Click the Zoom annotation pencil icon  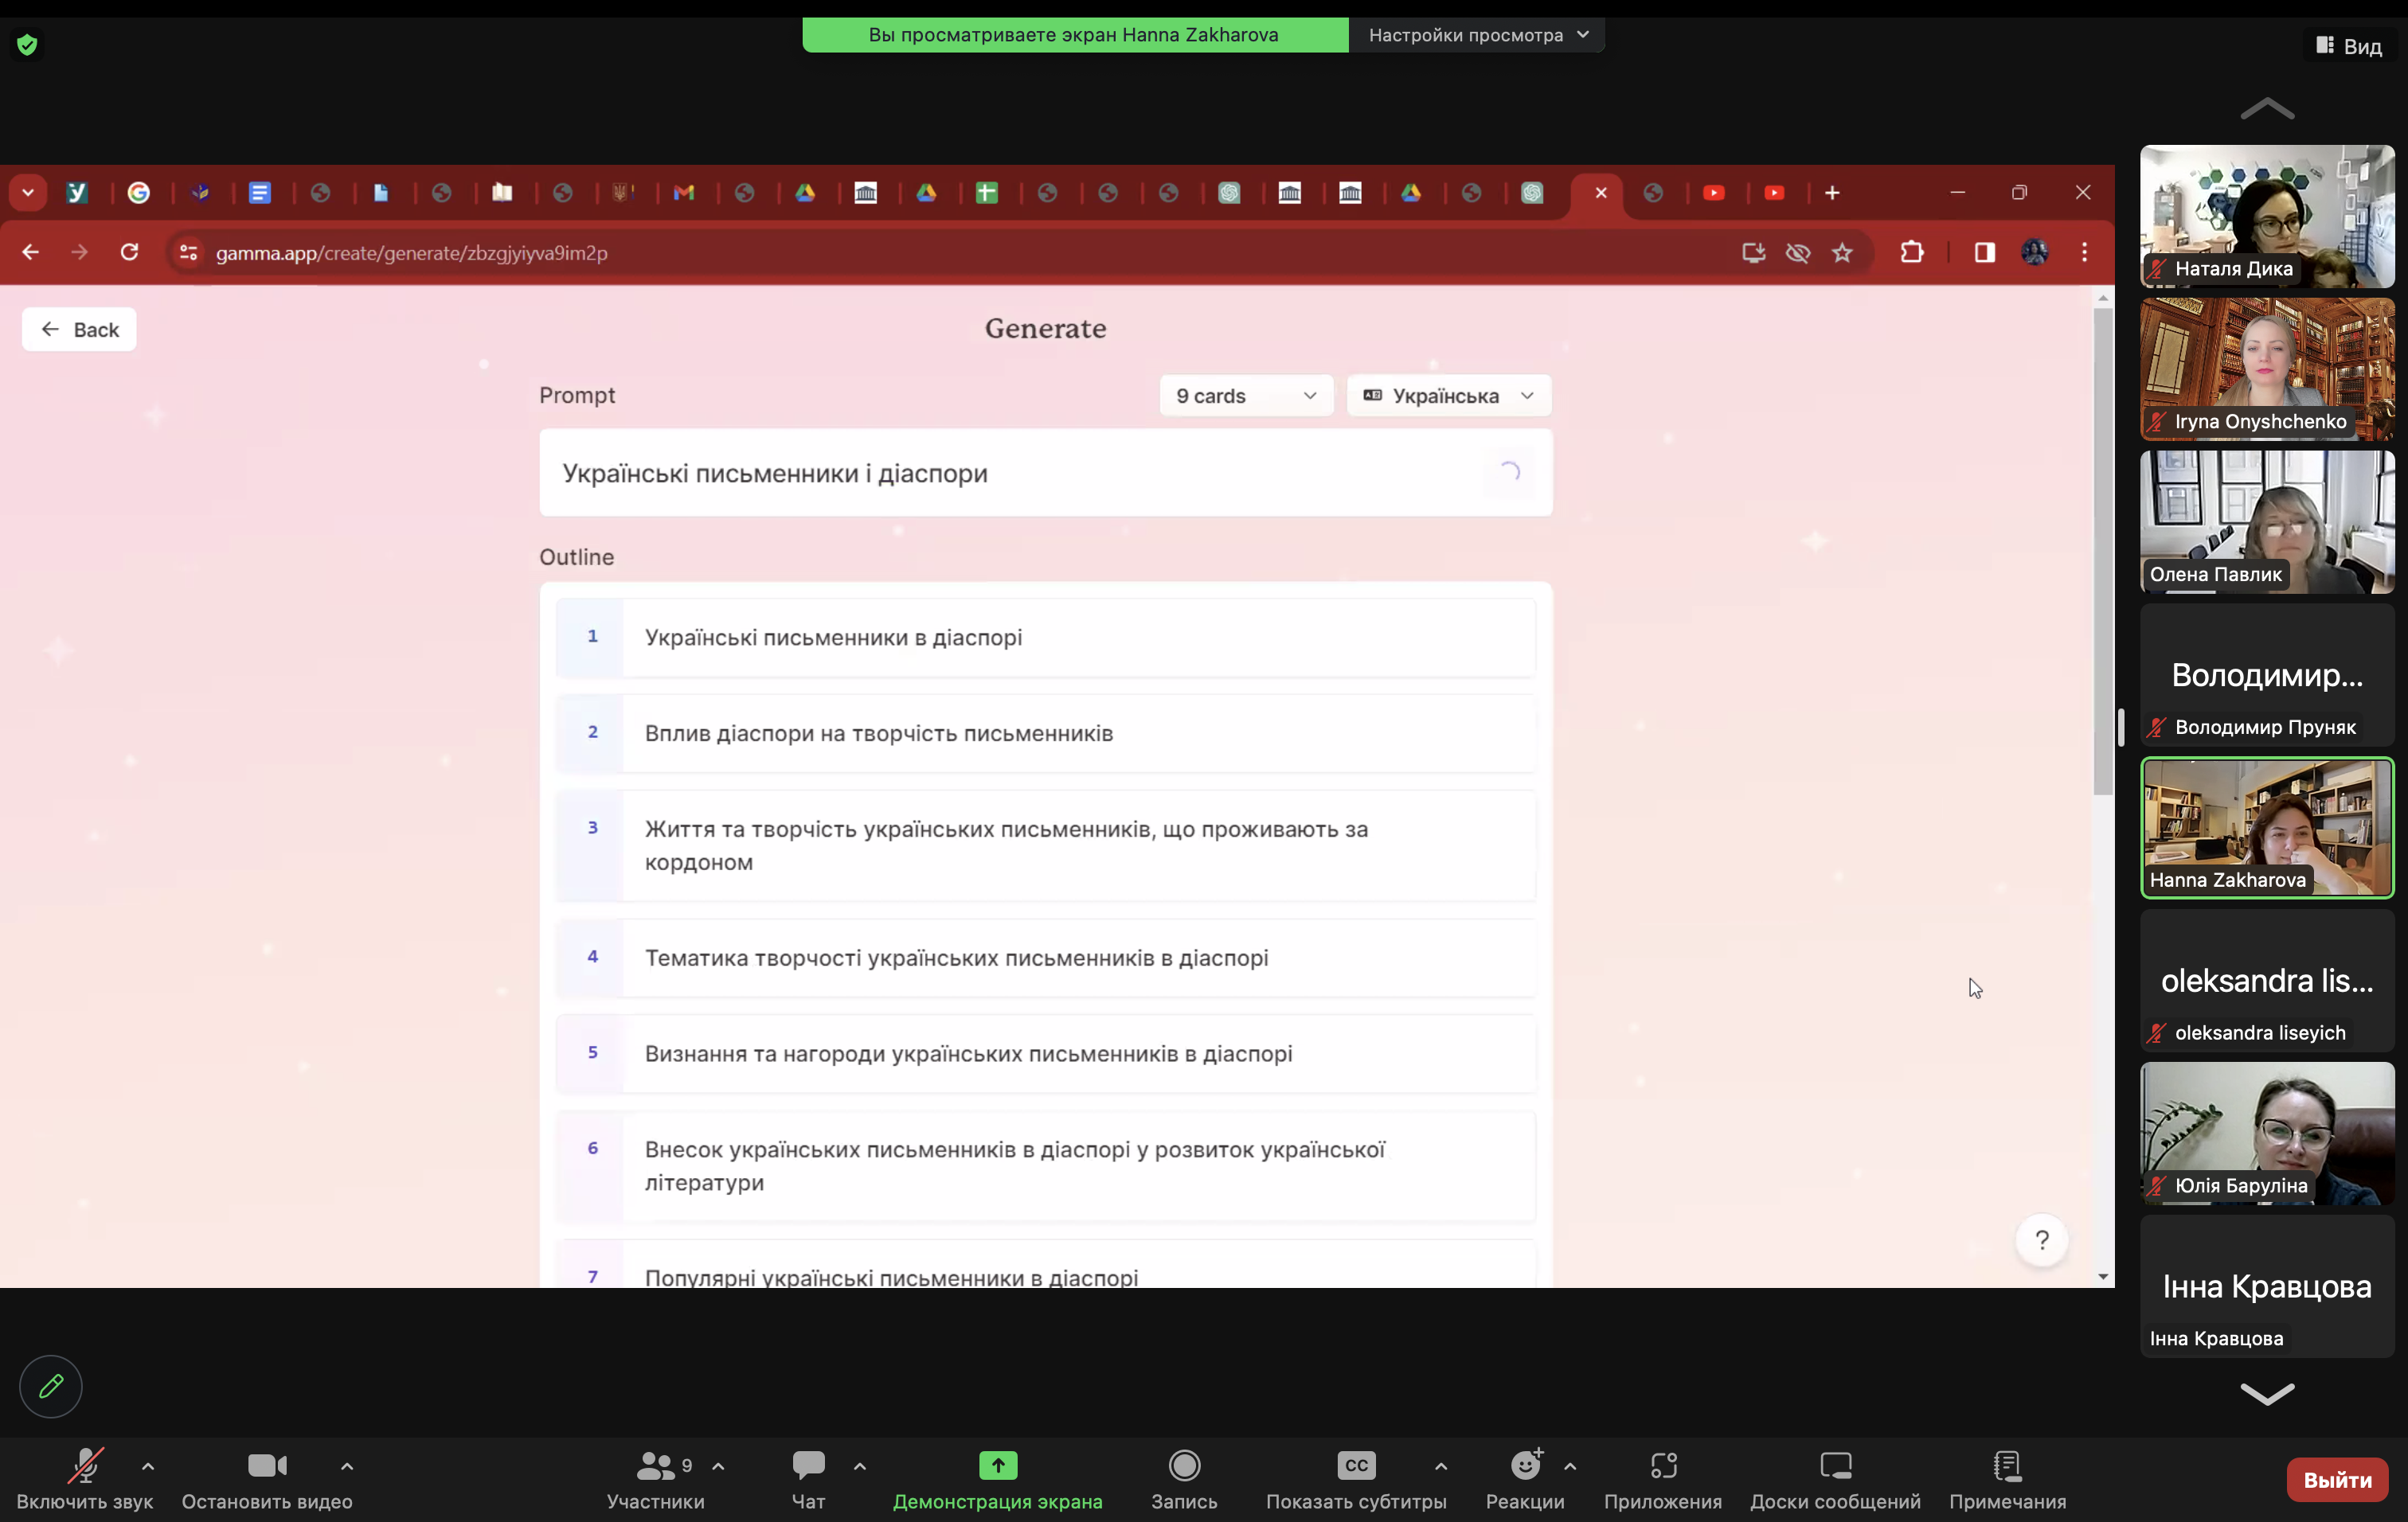[x=51, y=1386]
